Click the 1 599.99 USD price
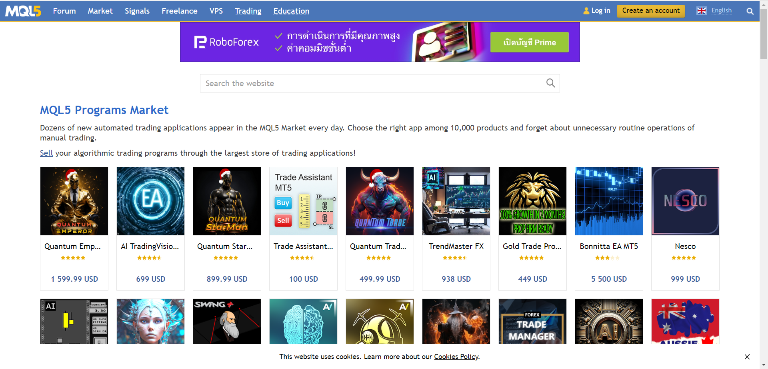Viewport: 768px width, 369px height. [74, 279]
